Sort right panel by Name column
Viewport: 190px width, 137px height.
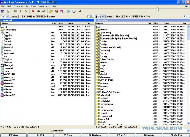(121, 23)
